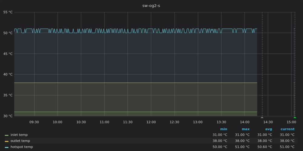
Task: Sort legend by the min column
Action: [x=224, y=129]
